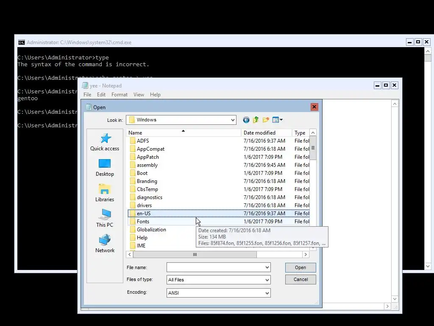Select Quick access in places bar

[105, 142]
